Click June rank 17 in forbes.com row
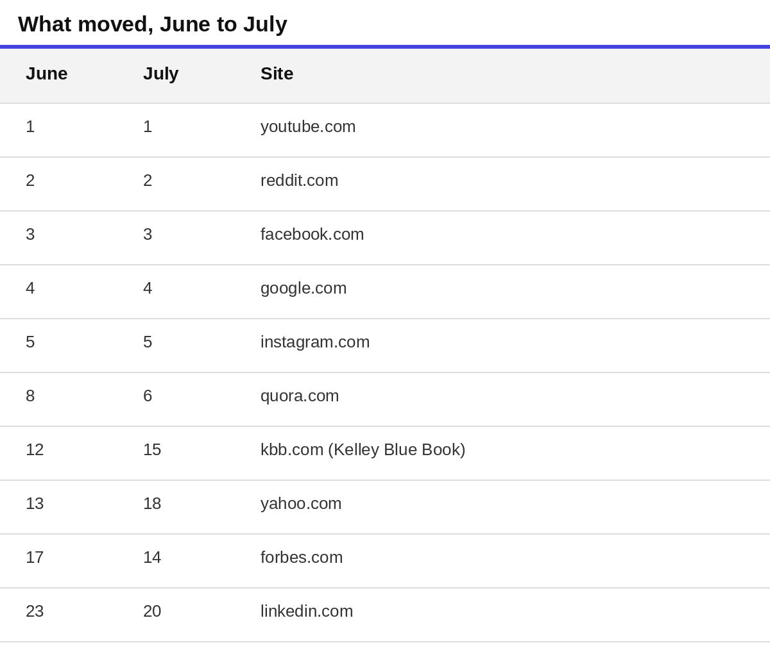770x659 pixels. pos(35,558)
